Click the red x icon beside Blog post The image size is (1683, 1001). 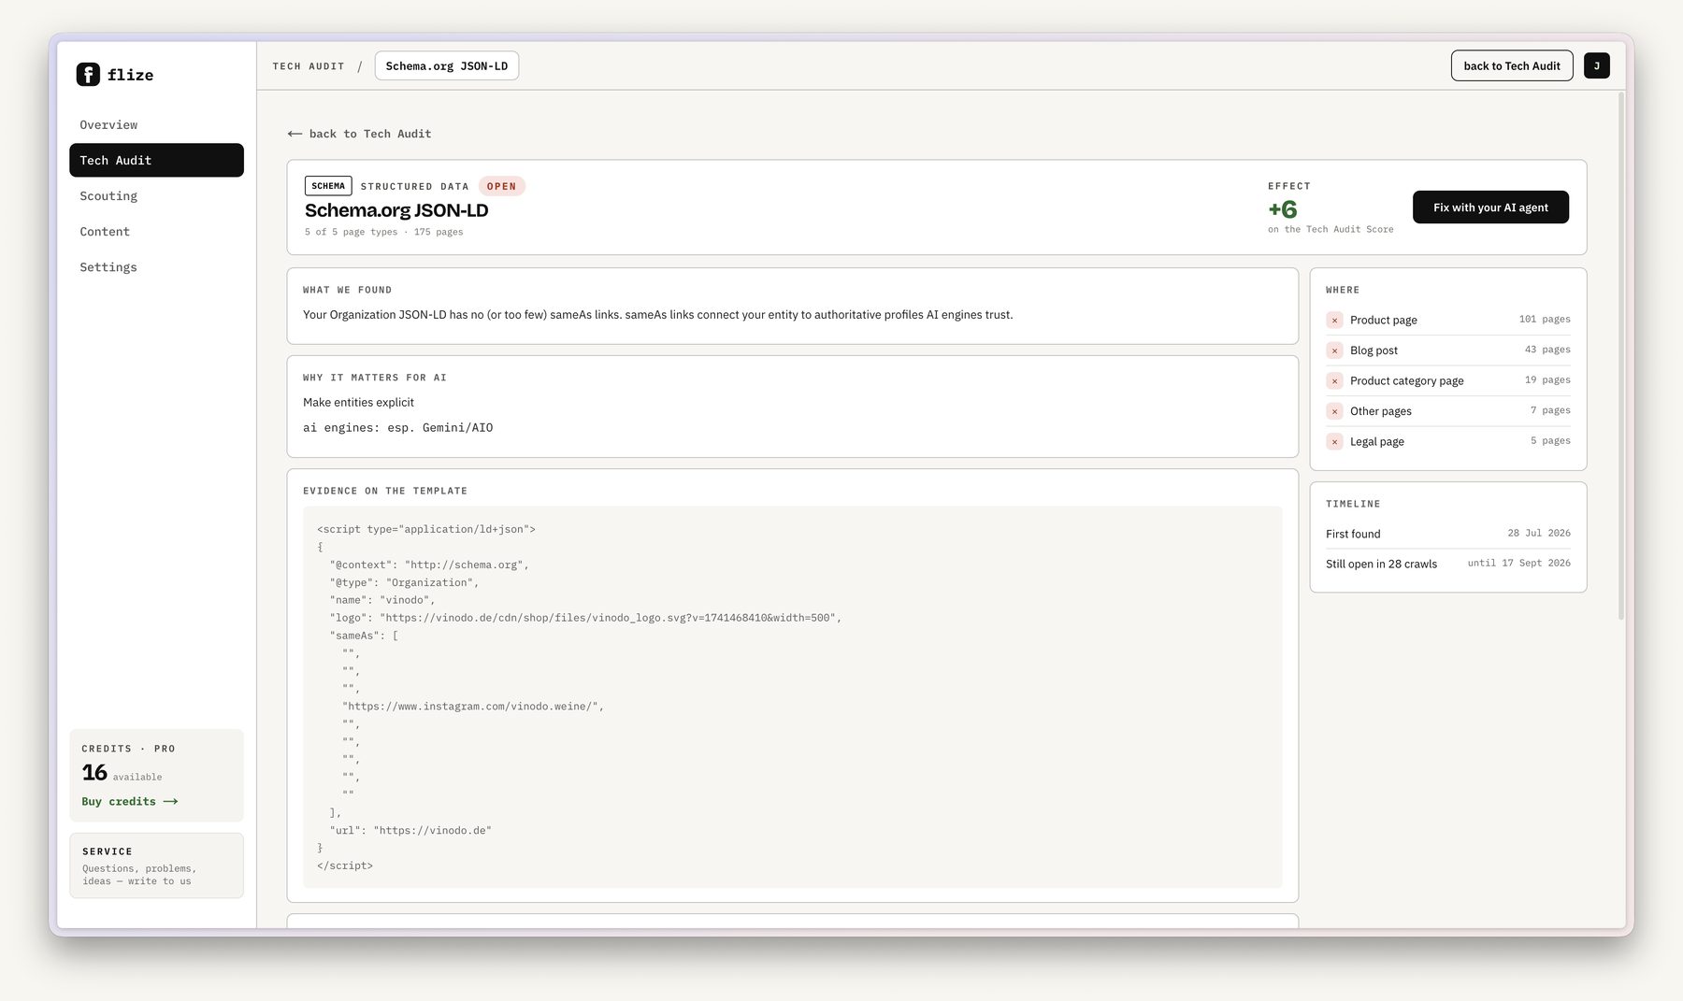click(1334, 350)
